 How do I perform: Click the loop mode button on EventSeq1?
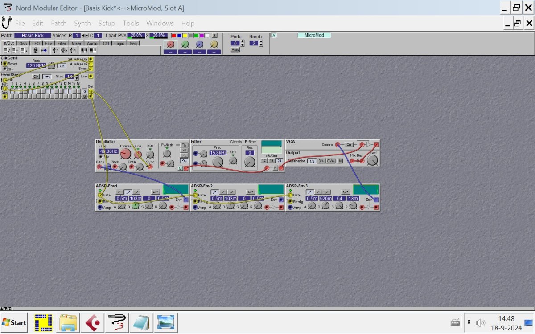point(47,77)
